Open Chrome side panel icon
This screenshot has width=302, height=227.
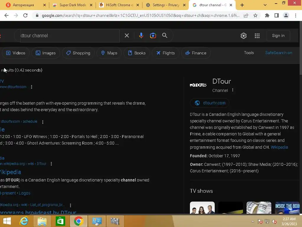click(x=277, y=15)
